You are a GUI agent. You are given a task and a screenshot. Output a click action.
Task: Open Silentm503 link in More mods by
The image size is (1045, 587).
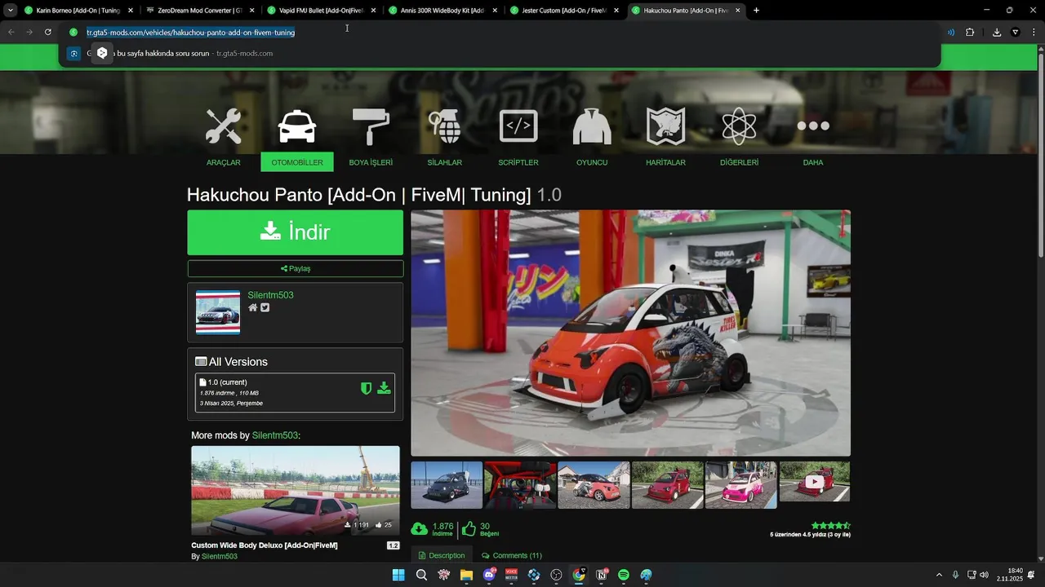(x=275, y=435)
